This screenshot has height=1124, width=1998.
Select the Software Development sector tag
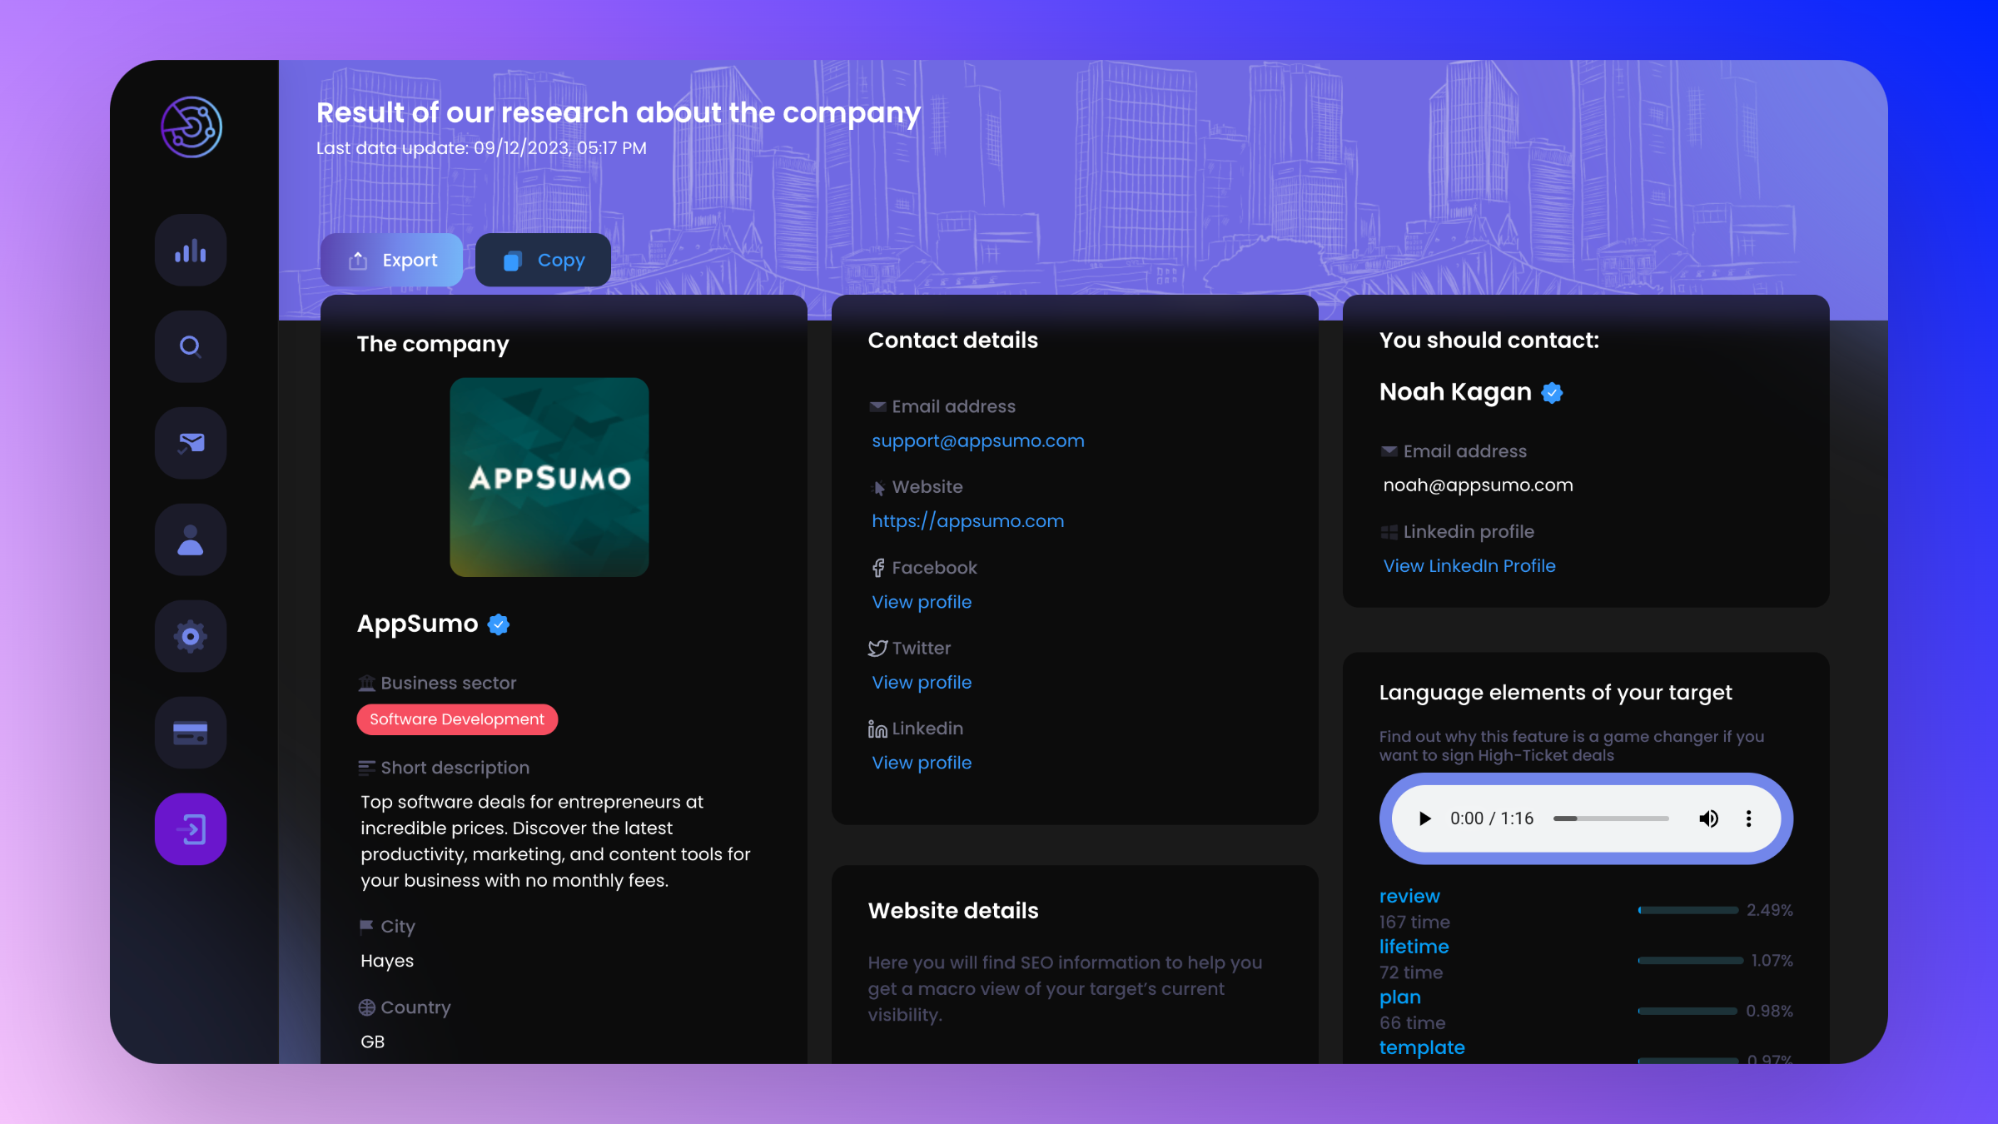tap(457, 719)
